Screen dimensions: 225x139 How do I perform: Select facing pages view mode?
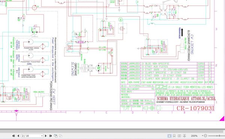pyautogui.click(x=179, y=136)
